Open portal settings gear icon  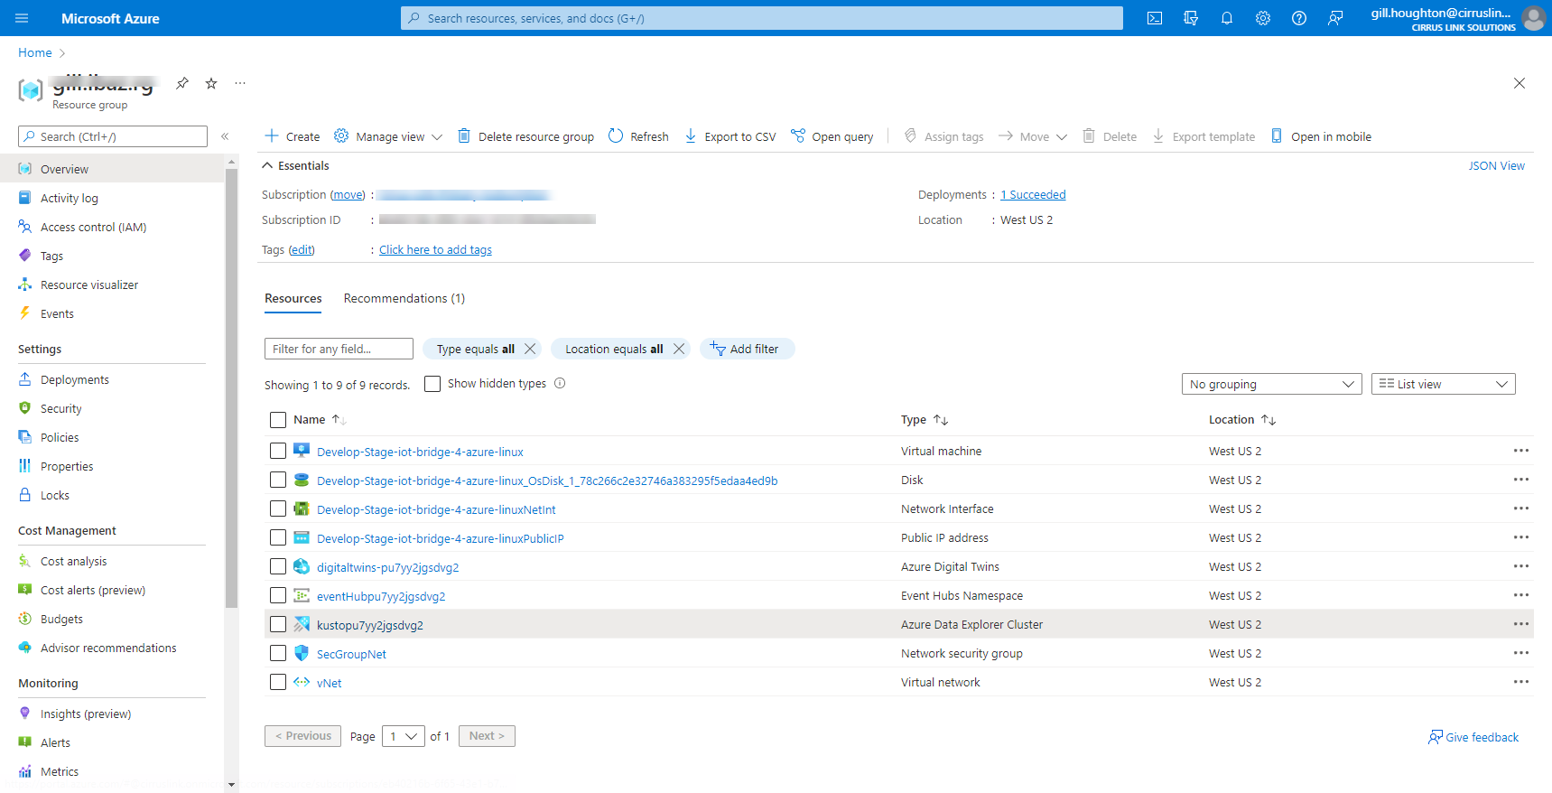(x=1262, y=18)
